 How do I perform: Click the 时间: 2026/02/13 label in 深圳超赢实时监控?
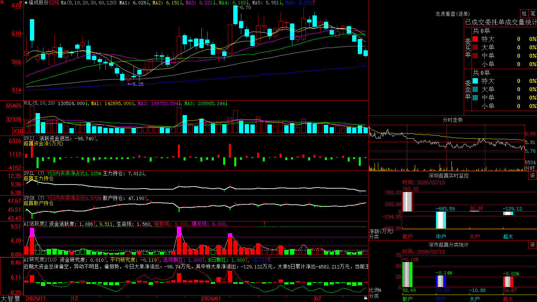pos(424,183)
